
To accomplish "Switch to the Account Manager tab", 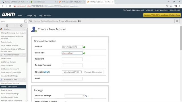I will [44, 2].
